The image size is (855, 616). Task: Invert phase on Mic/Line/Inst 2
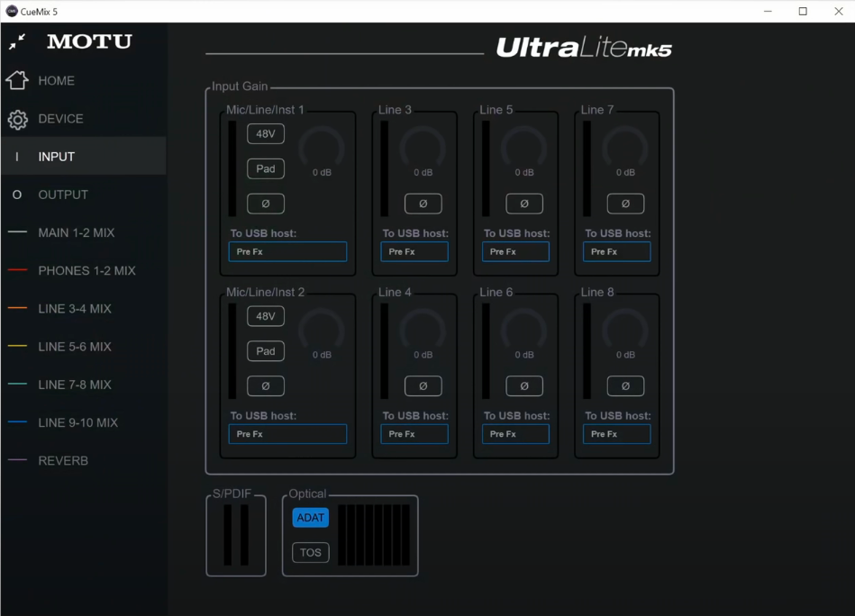[x=266, y=386]
